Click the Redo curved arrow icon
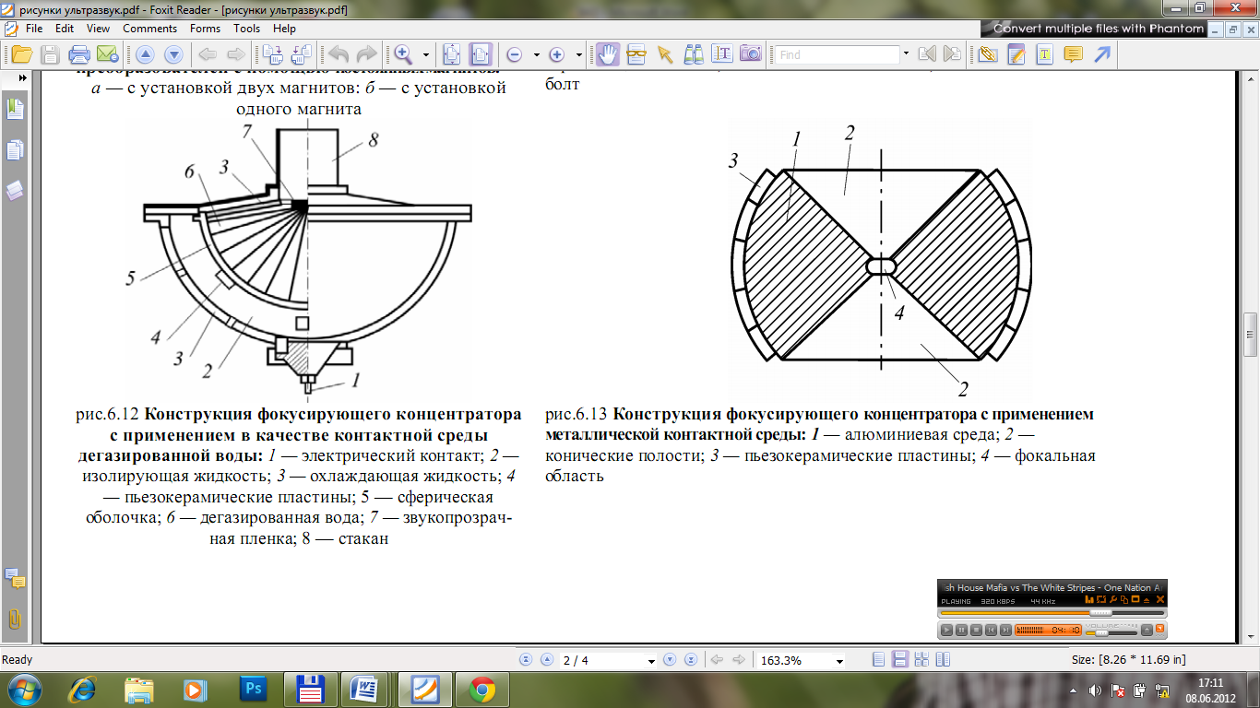The width and height of the screenshot is (1260, 708). click(x=366, y=53)
